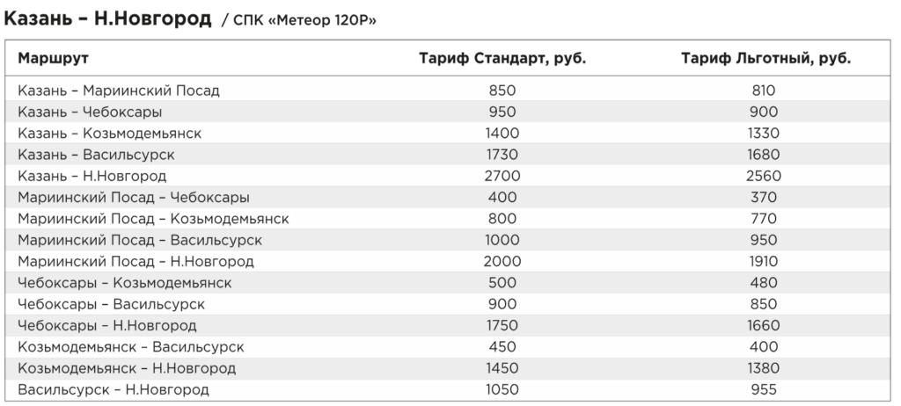
Task: Select the Казань – Мариинский Посад route
Action: [119, 91]
